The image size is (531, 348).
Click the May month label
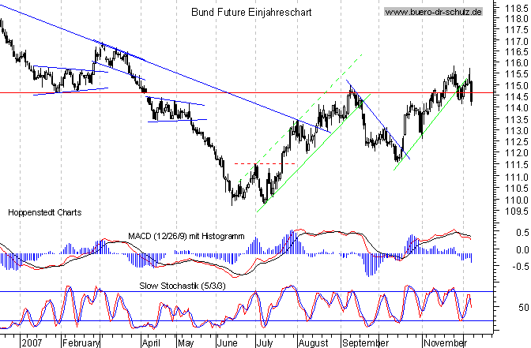pos(185,343)
